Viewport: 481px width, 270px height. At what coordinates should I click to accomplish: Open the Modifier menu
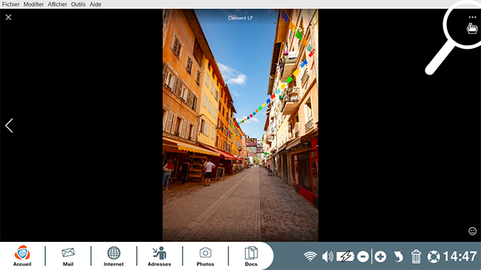(34, 4)
